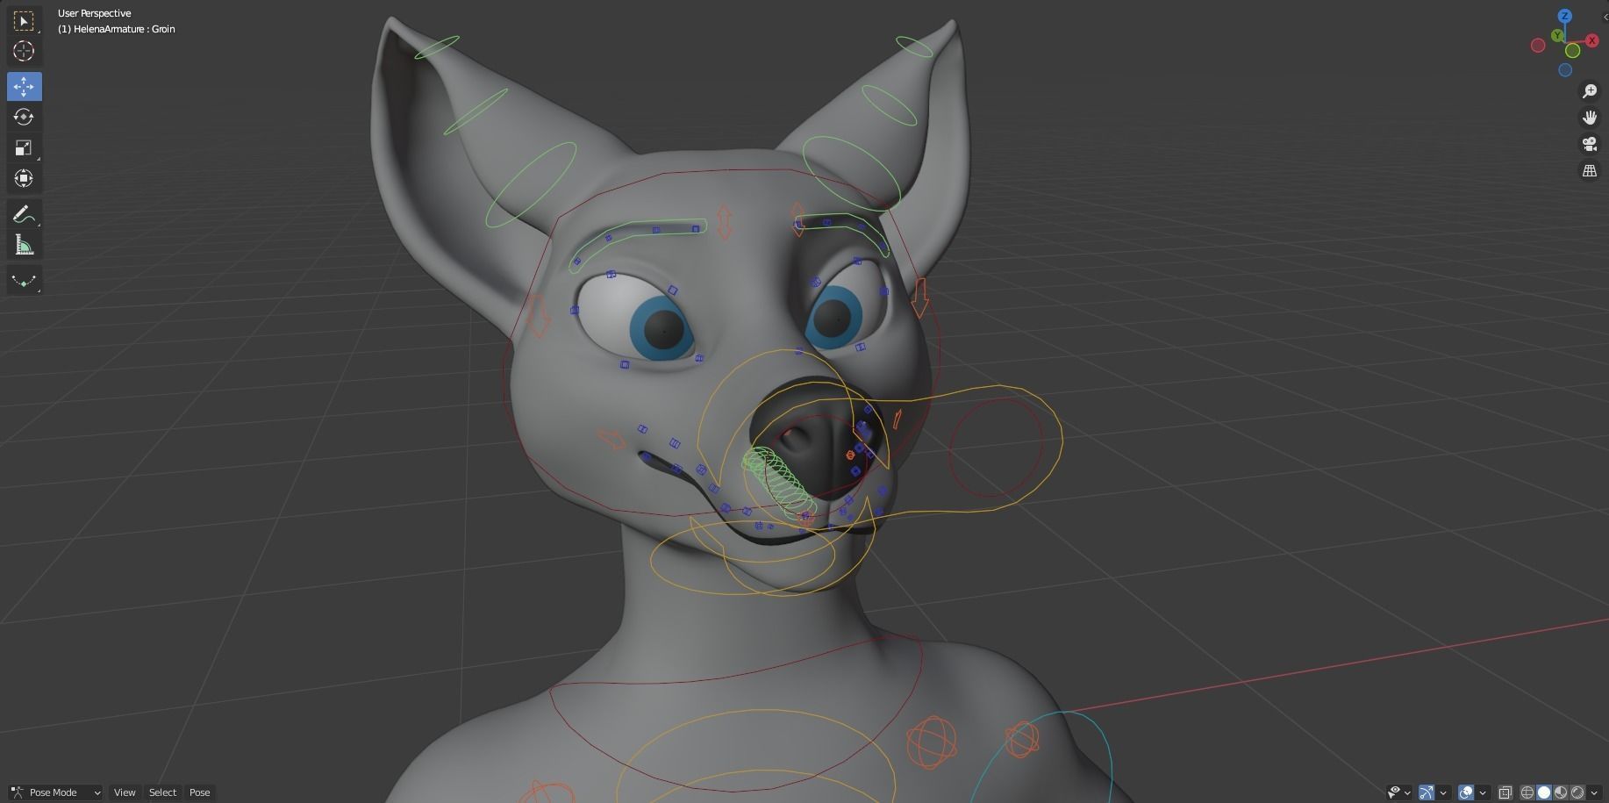Click the Z axis on navigation gizmo
The image size is (1609, 803).
(1565, 16)
